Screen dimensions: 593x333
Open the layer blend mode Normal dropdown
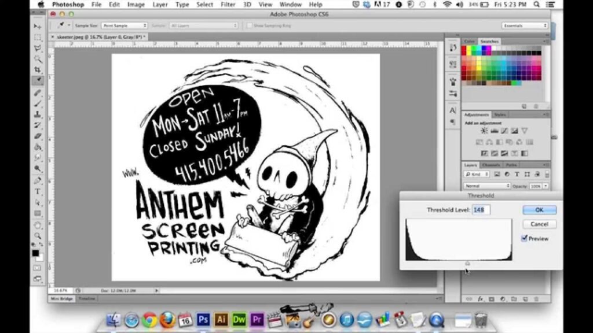tap(487, 186)
